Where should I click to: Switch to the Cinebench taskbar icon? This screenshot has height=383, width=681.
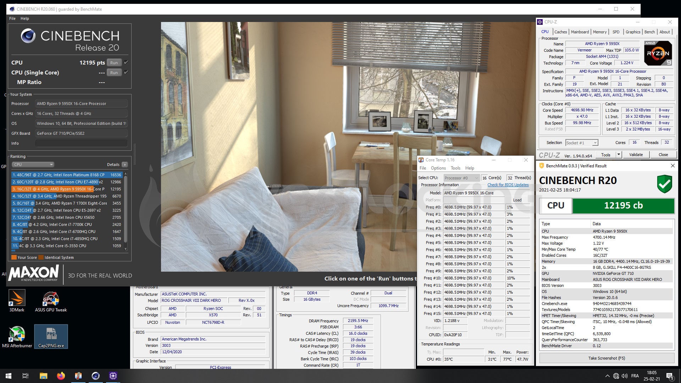pos(96,376)
